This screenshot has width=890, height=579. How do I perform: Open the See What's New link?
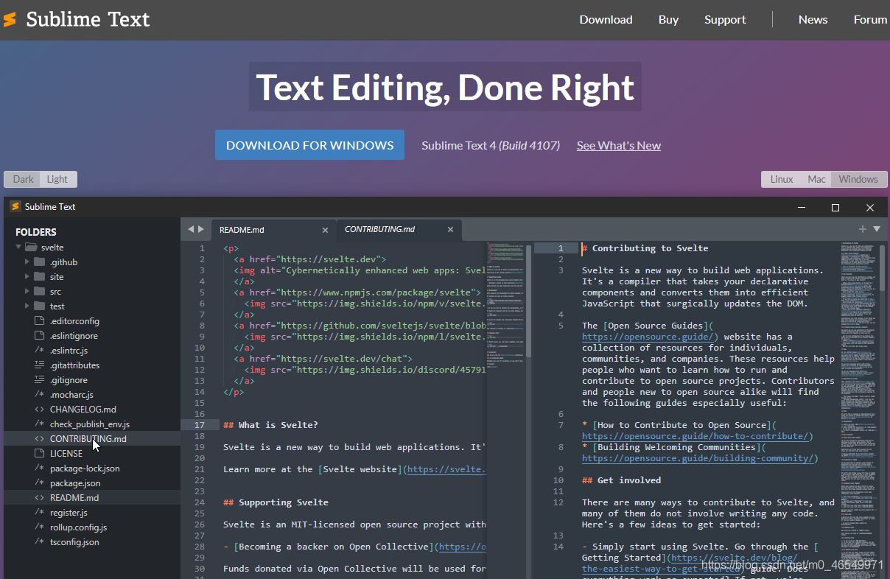pyautogui.click(x=618, y=146)
